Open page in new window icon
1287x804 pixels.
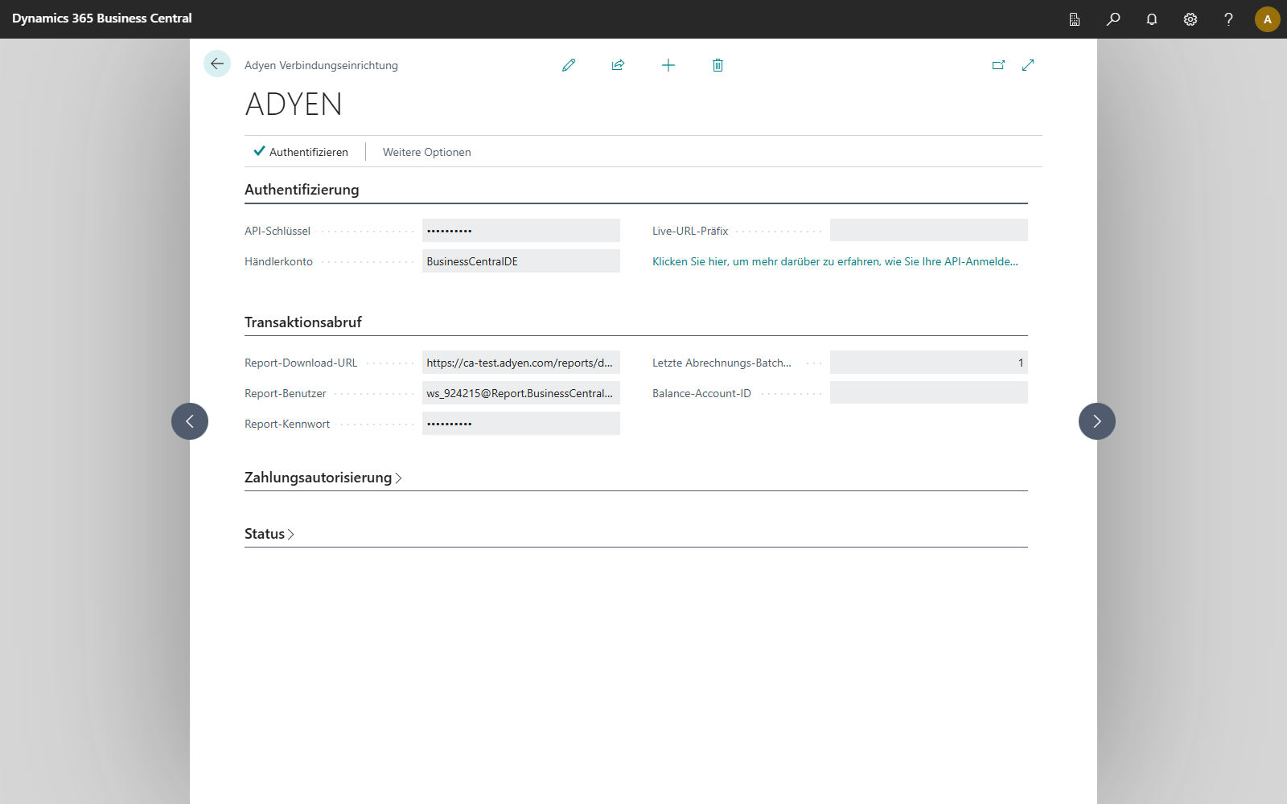tap(998, 65)
